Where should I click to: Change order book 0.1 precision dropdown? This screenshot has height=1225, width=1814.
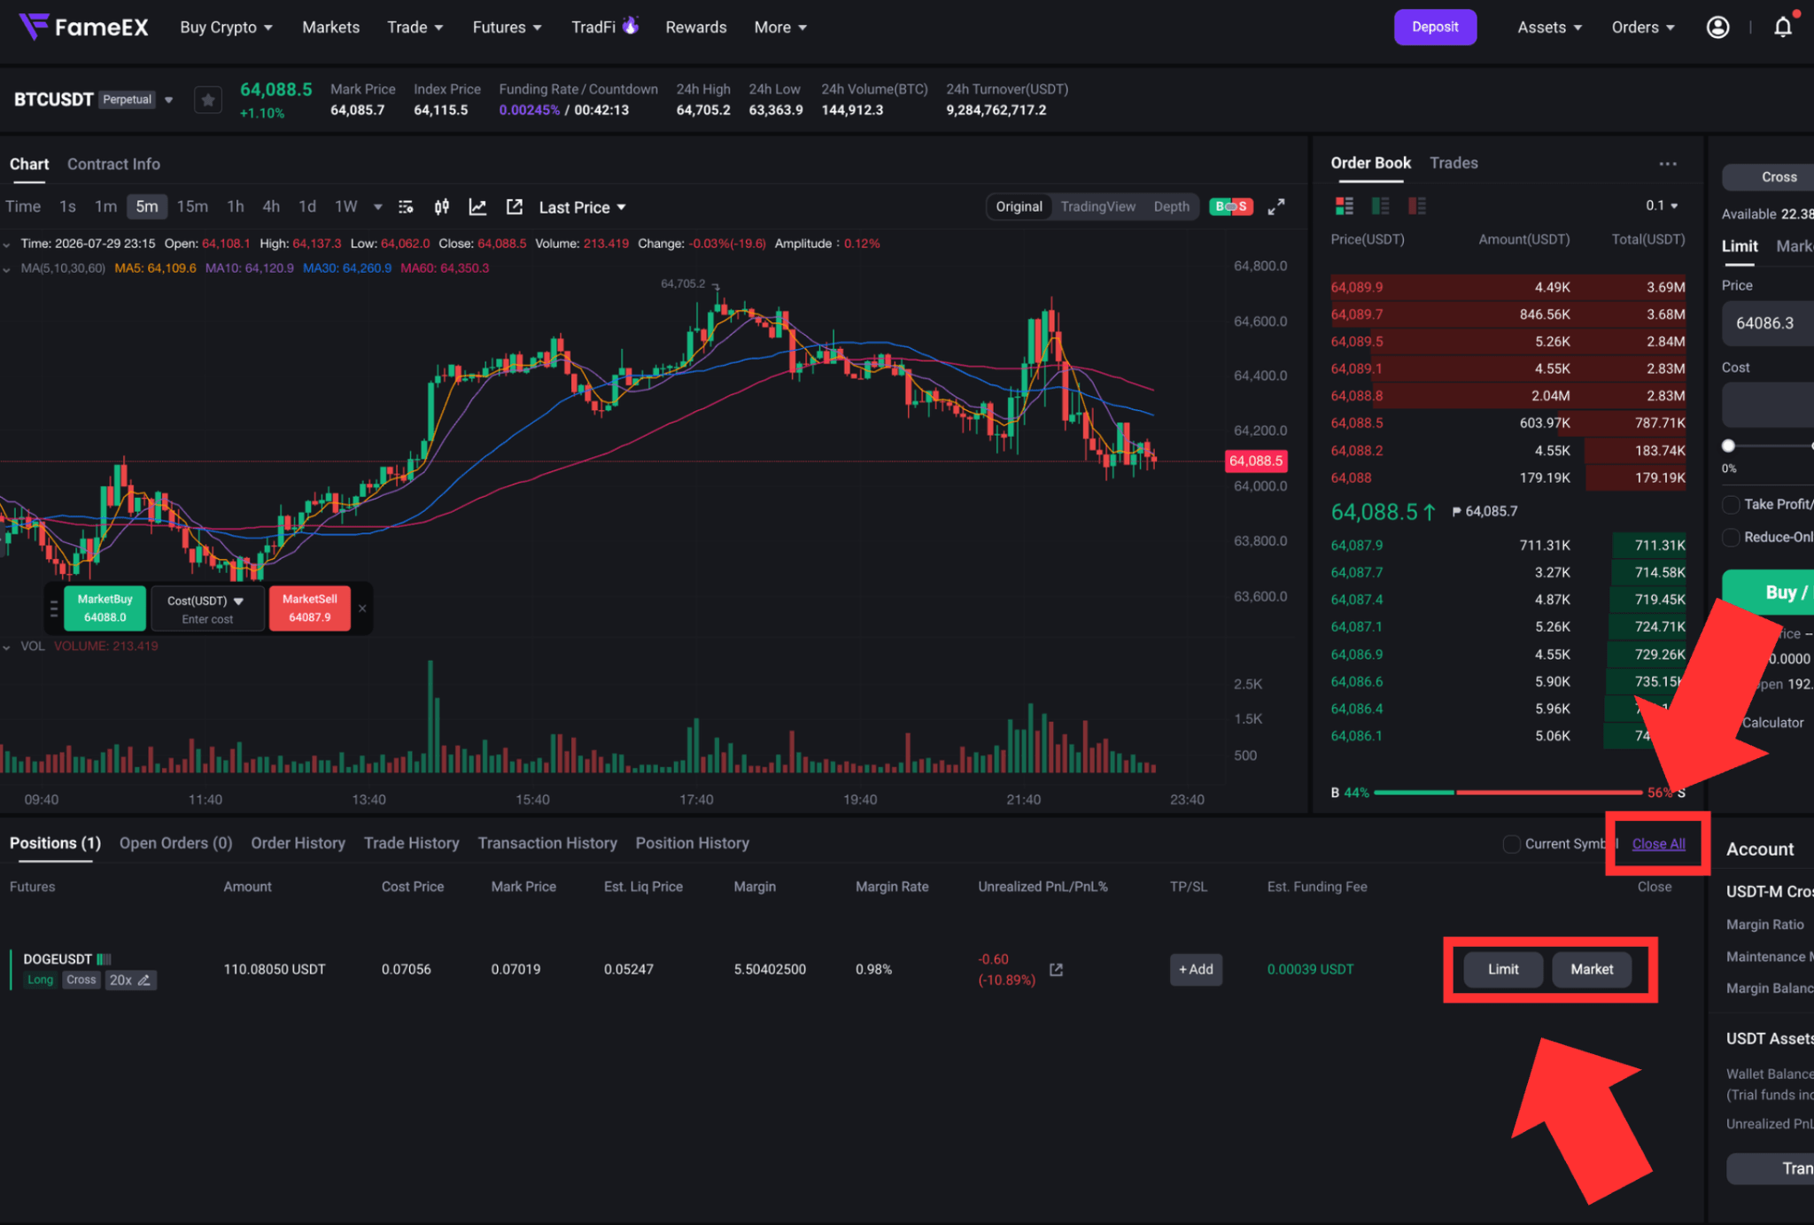pos(1662,205)
